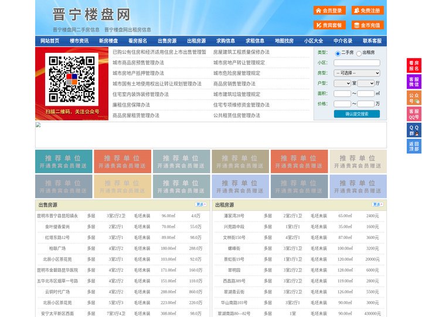
Task: Click the 免费注册 free register button
Action: (x=367, y=11)
